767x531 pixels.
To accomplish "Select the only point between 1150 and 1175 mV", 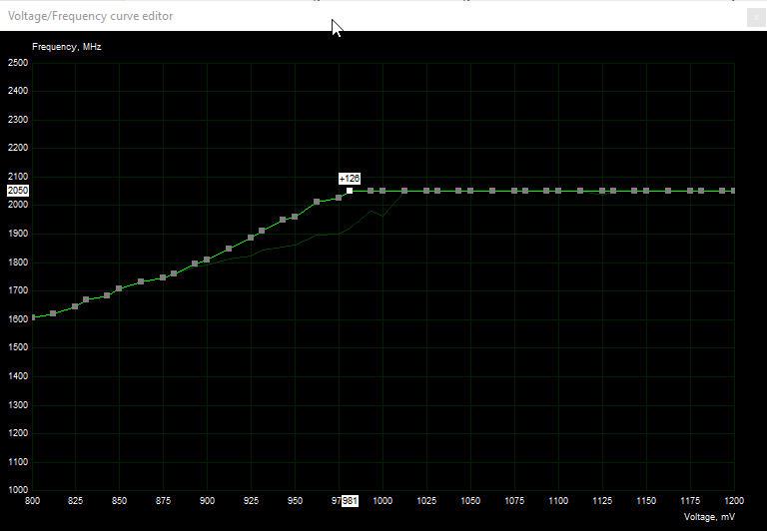I will pyautogui.click(x=668, y=191).
